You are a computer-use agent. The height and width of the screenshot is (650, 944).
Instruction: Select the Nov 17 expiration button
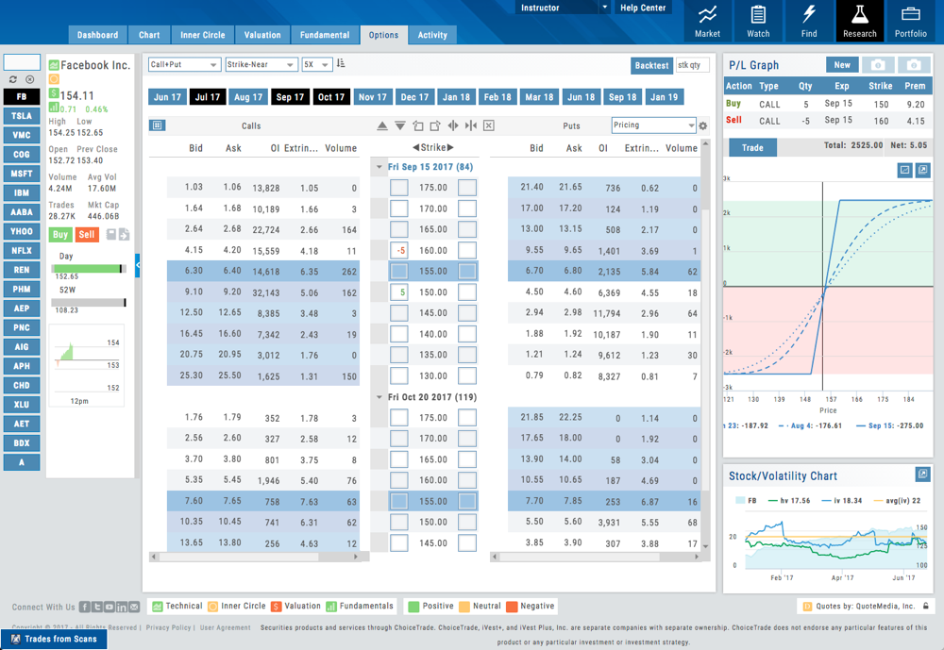coord(373,97)
